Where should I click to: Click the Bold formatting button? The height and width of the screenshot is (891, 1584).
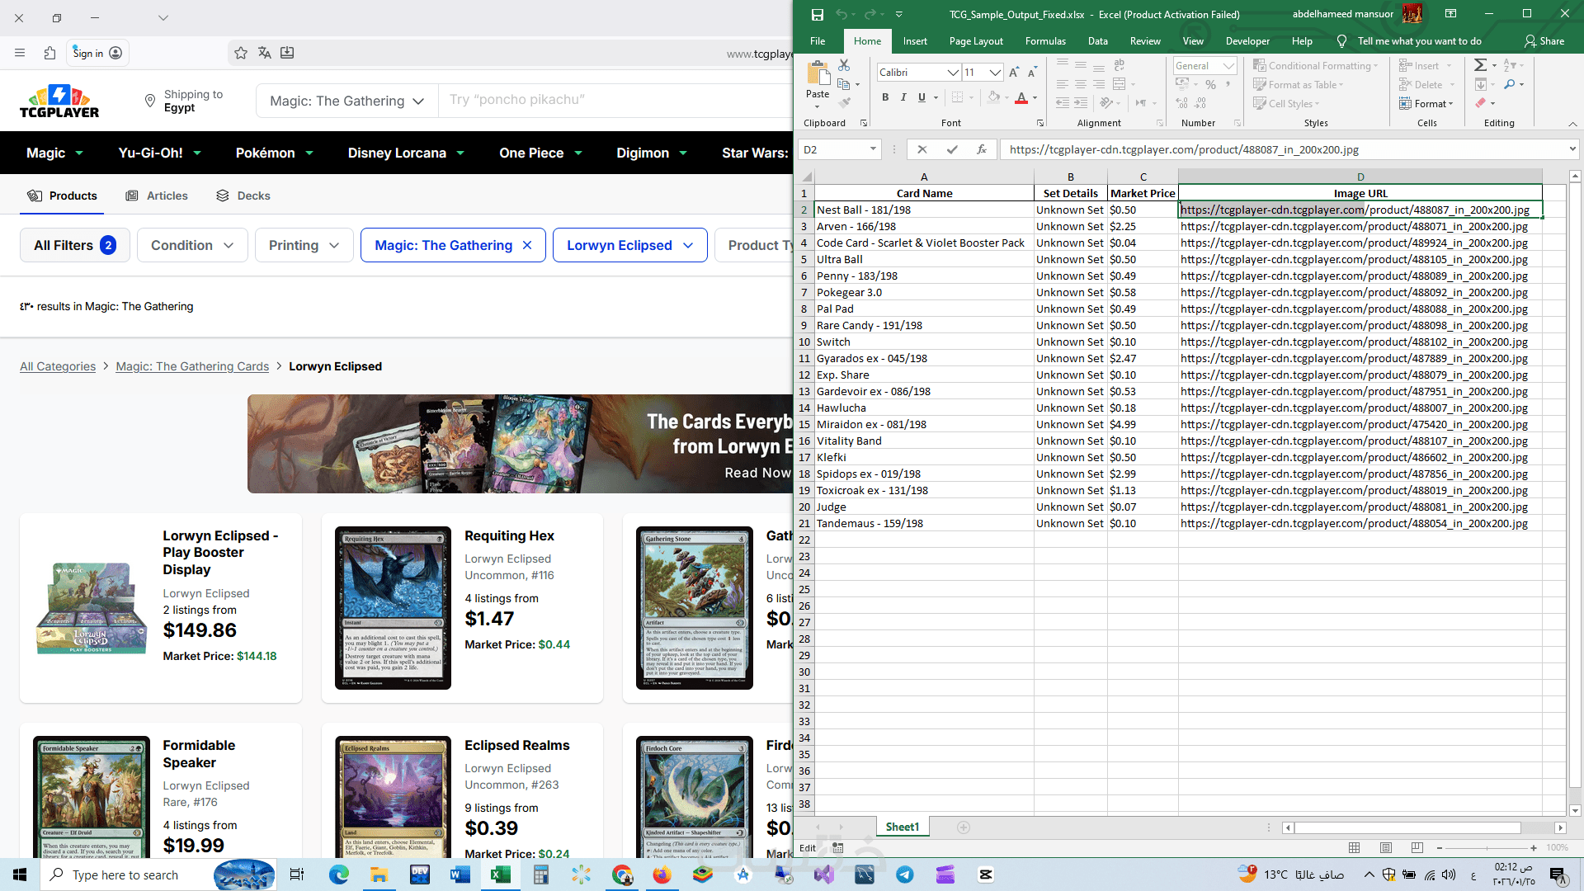point(885,97)
